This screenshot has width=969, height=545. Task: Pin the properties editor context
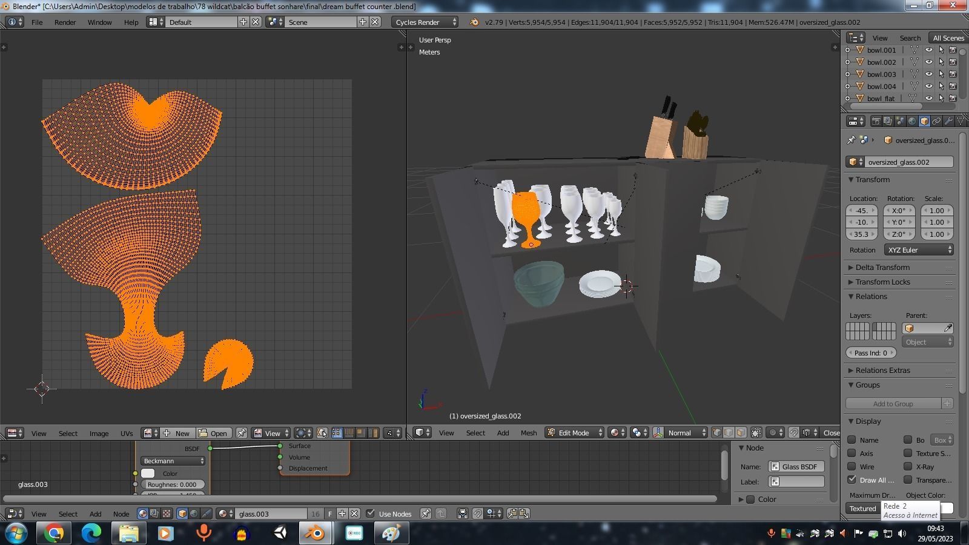tap(851, 140)
